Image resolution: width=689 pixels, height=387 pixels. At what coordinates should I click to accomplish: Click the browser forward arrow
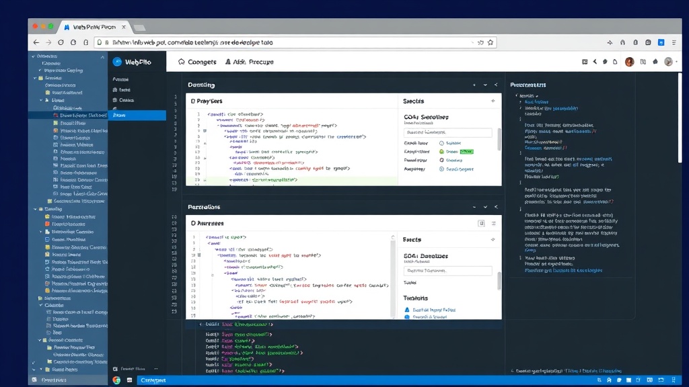click(48, 42)
